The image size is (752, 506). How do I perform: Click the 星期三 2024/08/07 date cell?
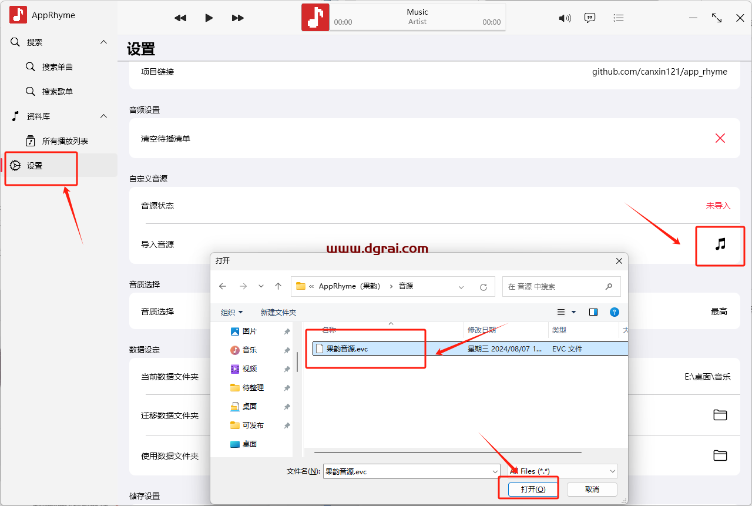tap(505, 348)
